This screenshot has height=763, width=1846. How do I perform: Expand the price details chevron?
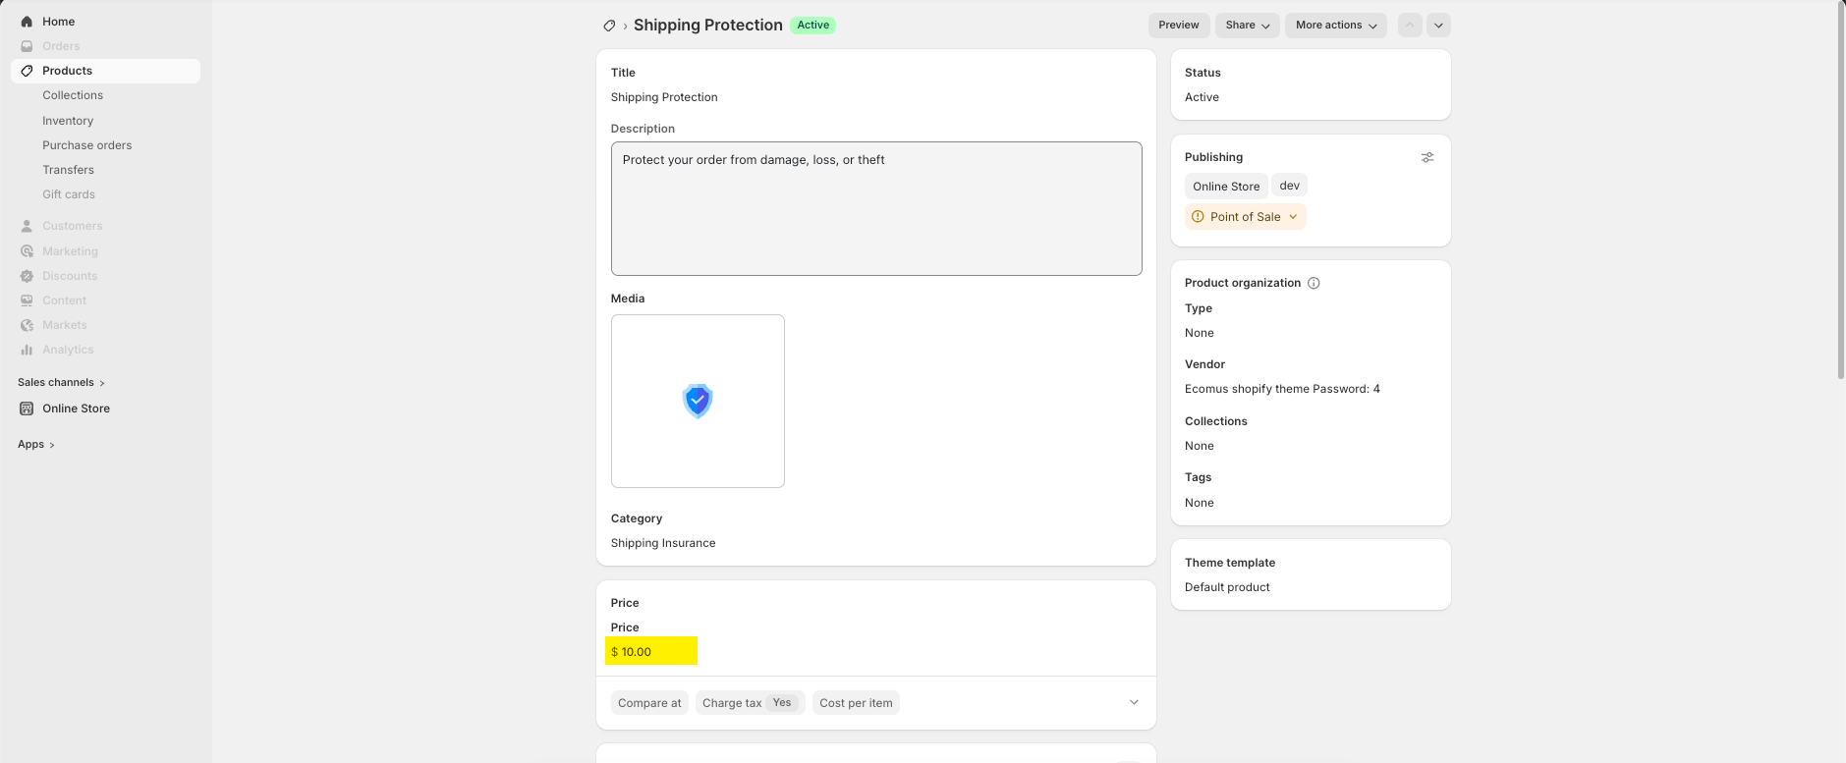pos(1134,703)
